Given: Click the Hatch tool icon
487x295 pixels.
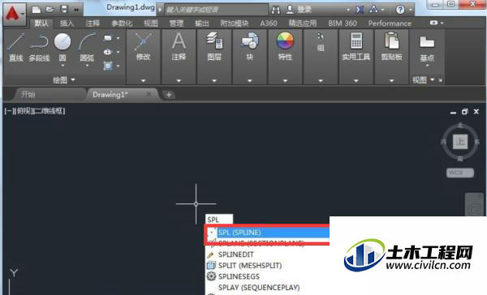Looking at the screenshot, I should [107, 66].
